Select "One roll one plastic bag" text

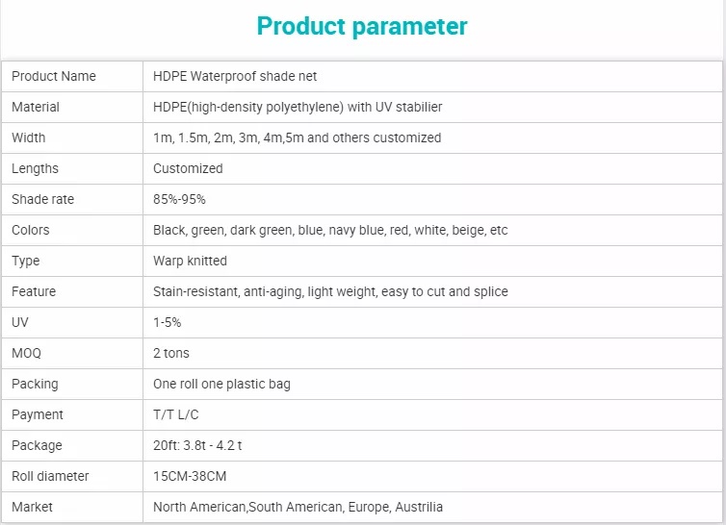click(221, 384)
